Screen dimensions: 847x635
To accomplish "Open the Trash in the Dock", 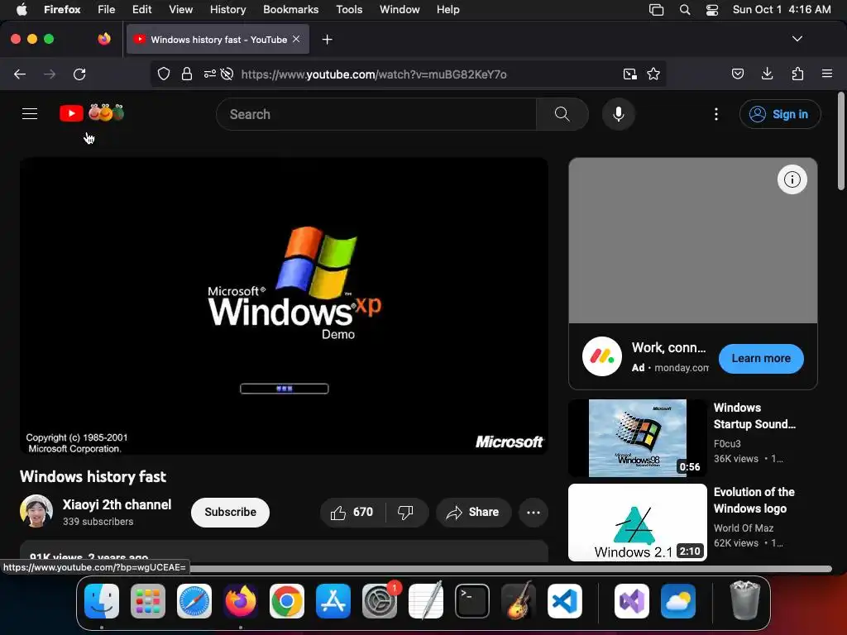I will [x=745, y=601].
